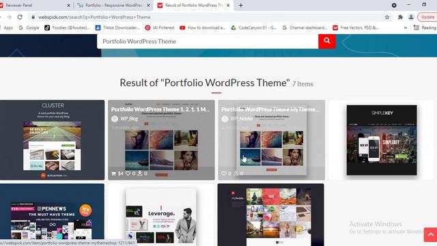Go forward in browser history
The height and width of the screenshot is (246, 437).
point(9,17)
